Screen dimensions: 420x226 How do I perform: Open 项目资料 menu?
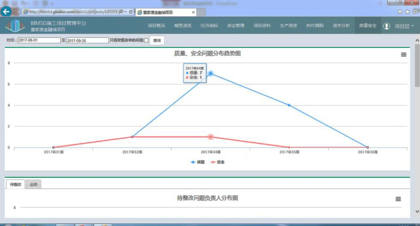(x=262, y=25)
